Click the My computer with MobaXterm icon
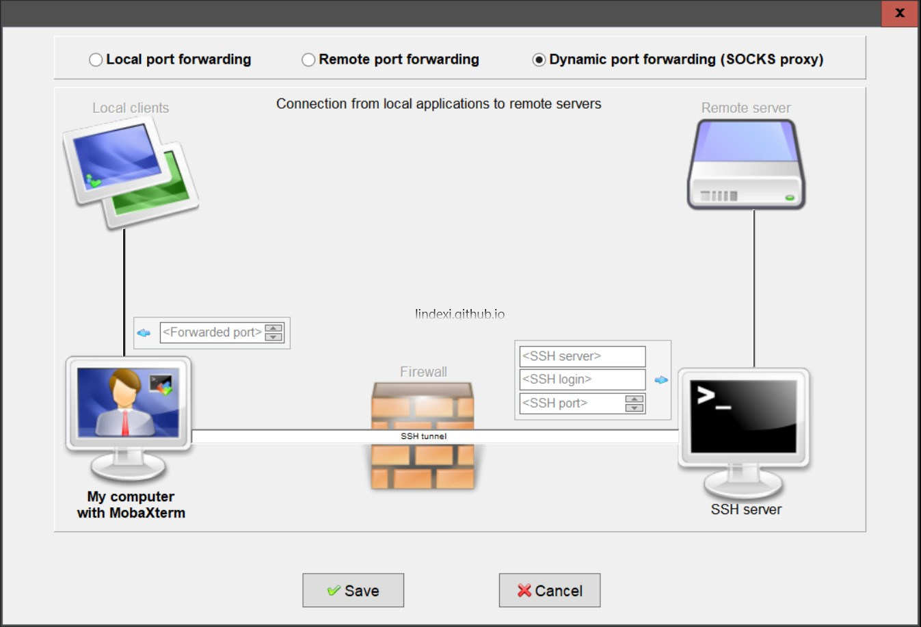921x627 pixels. pyautogui.click(x=129, y=418)
